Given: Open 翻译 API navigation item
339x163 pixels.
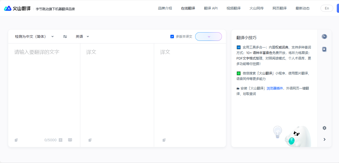Looking at the screenshot, I should click(x=211, y=8).
